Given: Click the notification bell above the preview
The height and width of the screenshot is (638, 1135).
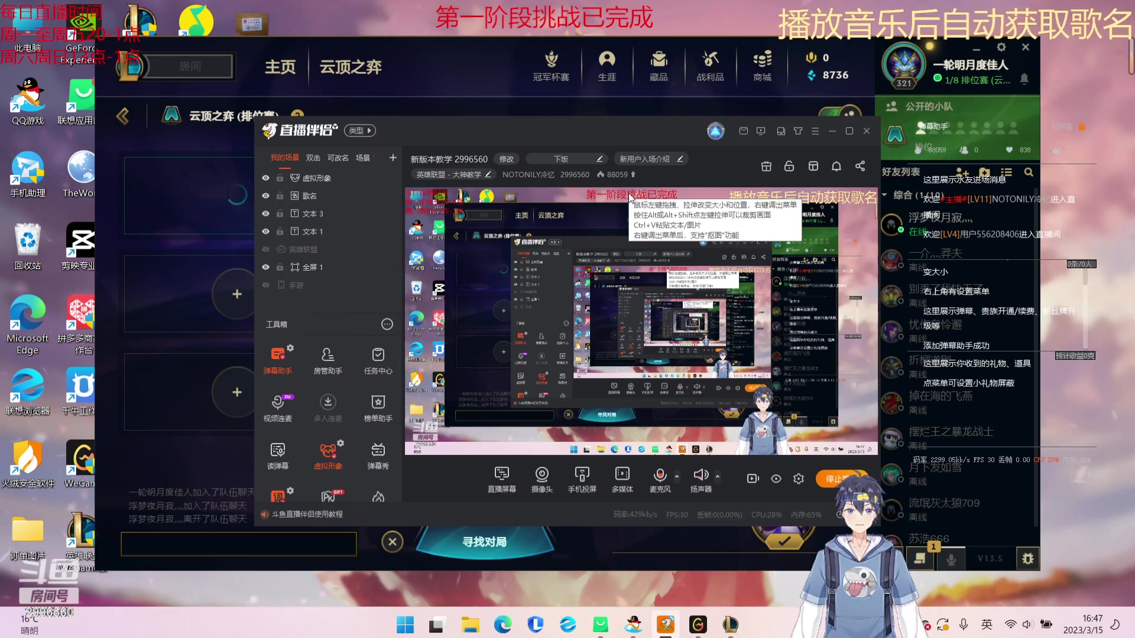Looking at the screenshot, I should click(x=836, y=167).
